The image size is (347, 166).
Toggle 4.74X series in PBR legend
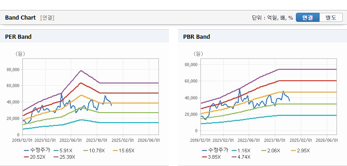[241, 157]
